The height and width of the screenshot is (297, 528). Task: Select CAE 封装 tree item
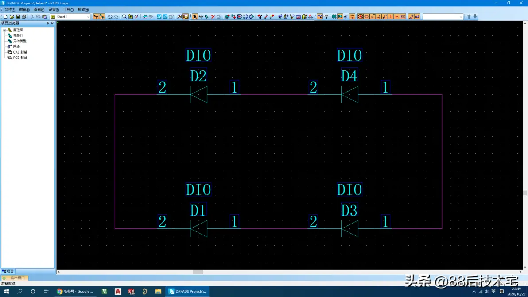pos(20,52)
